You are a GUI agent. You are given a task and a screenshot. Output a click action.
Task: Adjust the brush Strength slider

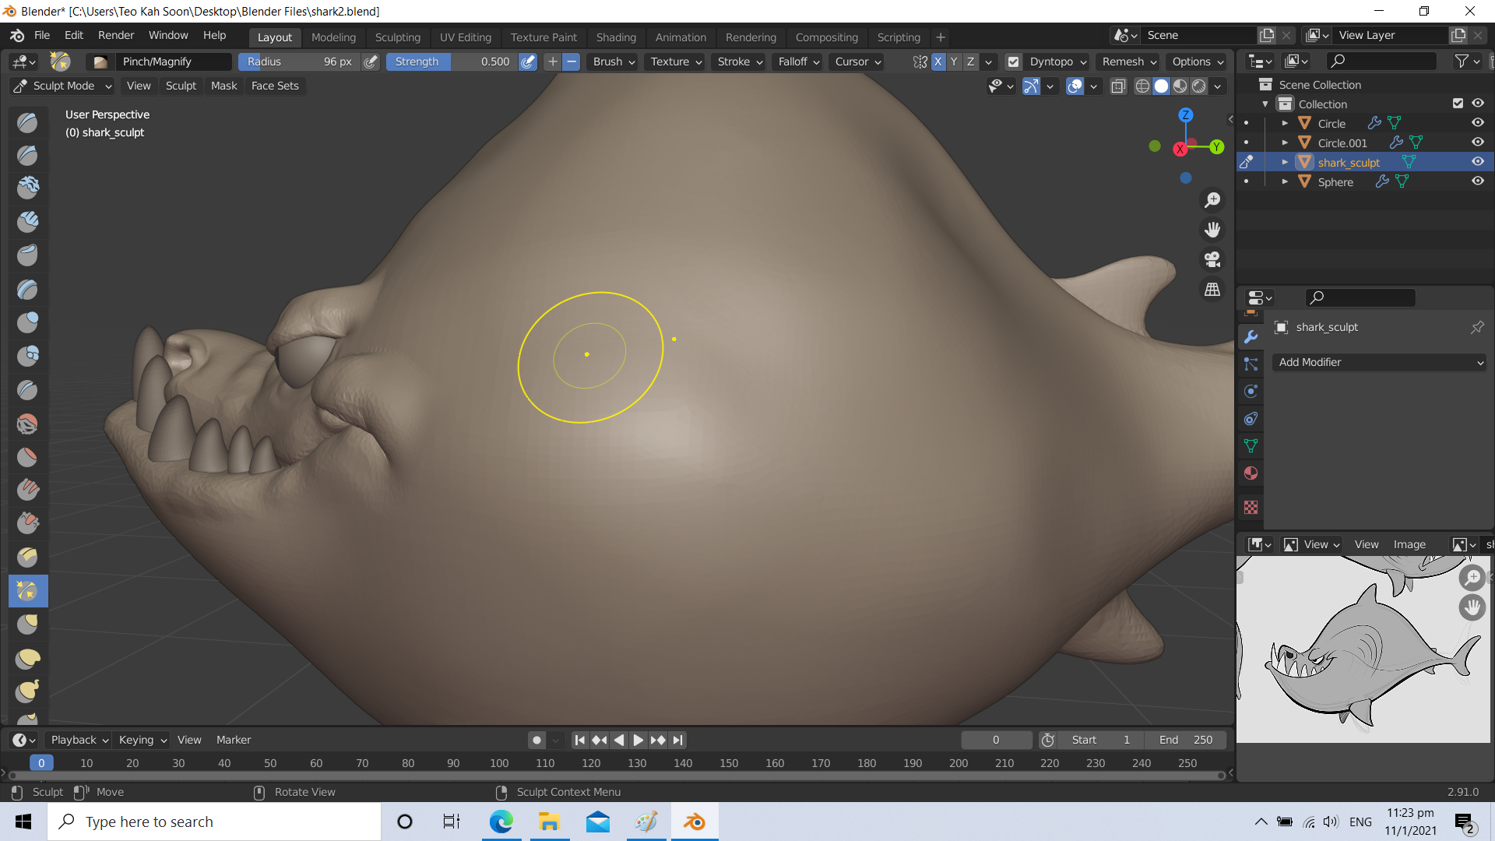click(x=452, y=62)
